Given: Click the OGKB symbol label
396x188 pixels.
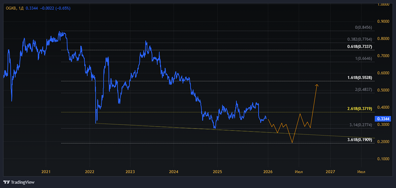Looking at the screenshot, I should click(x=11, y=8).
